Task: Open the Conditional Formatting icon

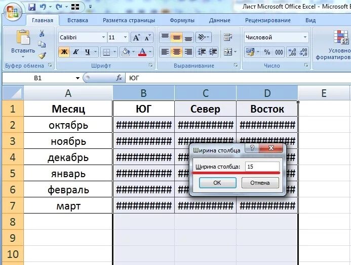Action: coord(341,37)
